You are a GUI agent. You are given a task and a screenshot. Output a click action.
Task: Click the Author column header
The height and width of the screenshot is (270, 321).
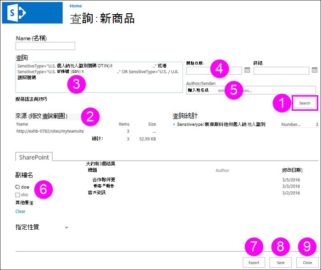222,170
